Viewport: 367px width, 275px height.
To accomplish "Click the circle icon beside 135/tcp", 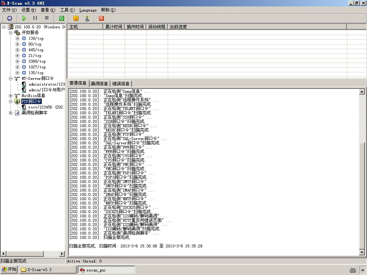I will tap(24, 73).
